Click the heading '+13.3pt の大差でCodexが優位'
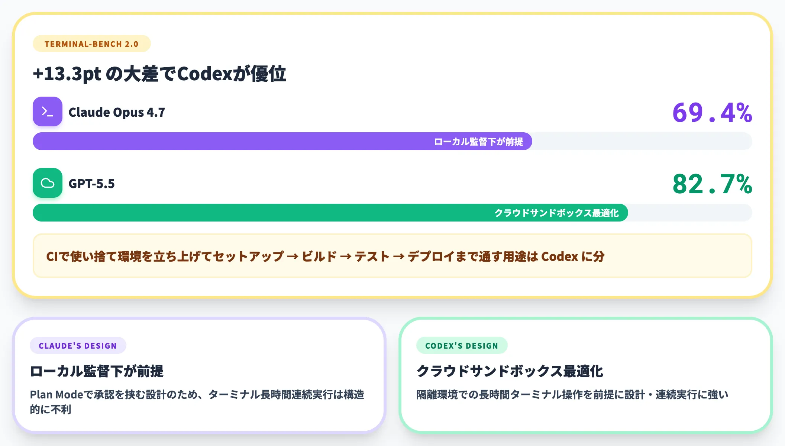This screenshot has height=446, width=785. (159, 74)
